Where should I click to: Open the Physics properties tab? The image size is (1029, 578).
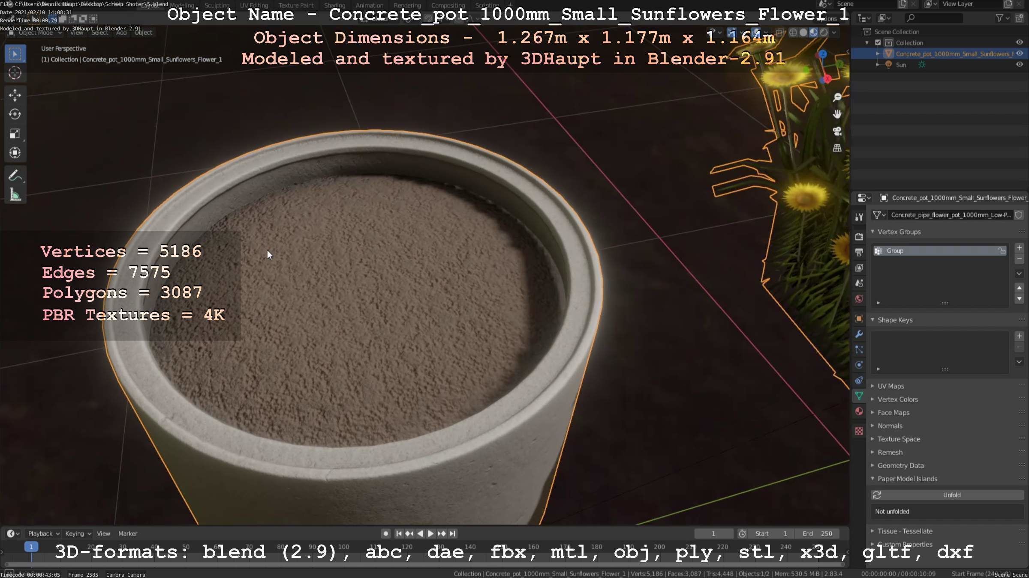coord(859,365)
